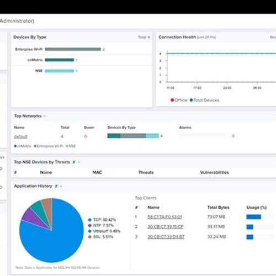Open client 30:CB:C7:33:15:CF link

(165, 227)
